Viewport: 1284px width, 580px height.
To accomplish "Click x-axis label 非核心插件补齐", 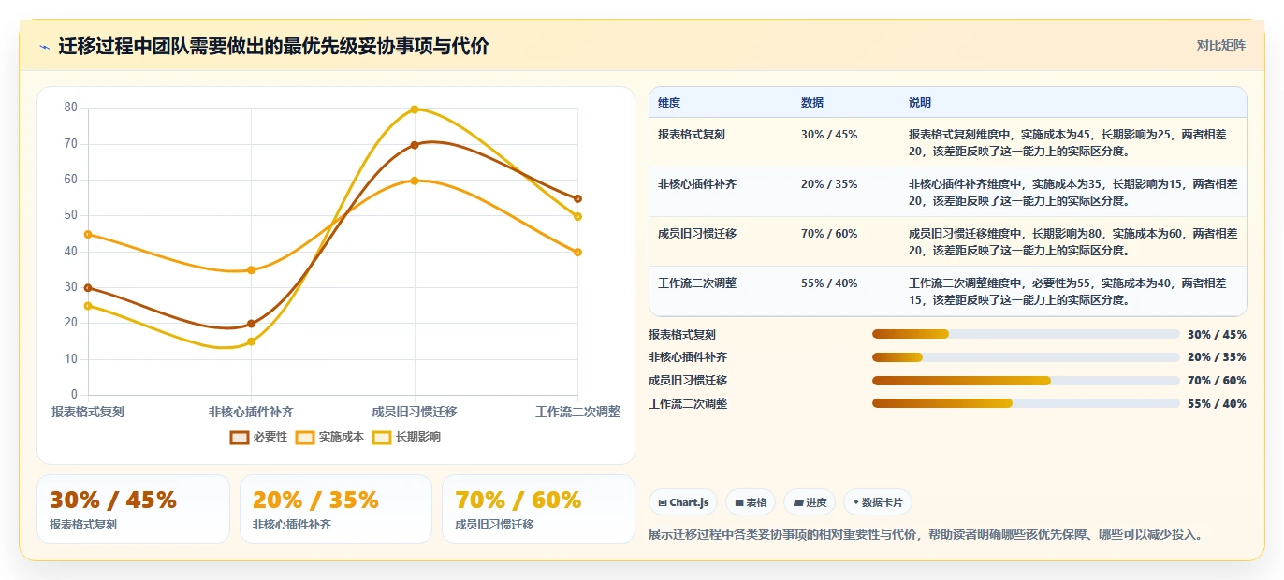I will coord(251,412).
